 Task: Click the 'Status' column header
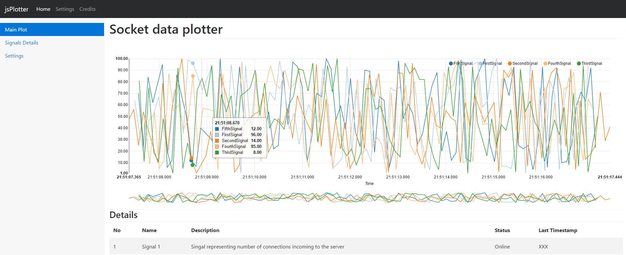[502, 230]
